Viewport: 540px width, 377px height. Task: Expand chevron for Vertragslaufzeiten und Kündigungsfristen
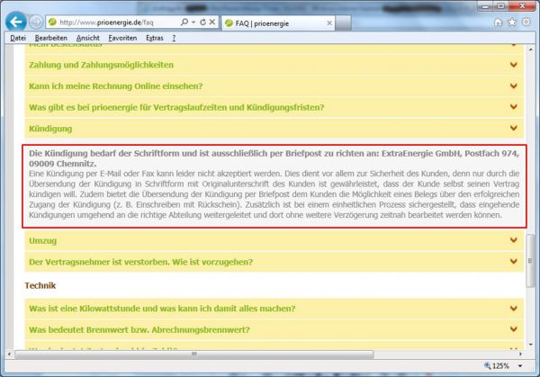pos(514,107)
